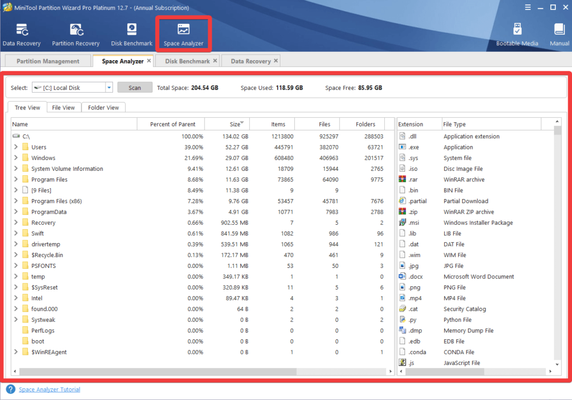The image size is (572, 400).
Task: Click the Space Analyzer toolbar icon
Action: (183, 35)
